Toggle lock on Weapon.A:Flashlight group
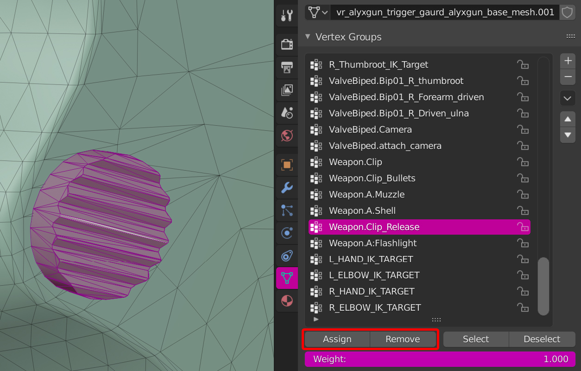Image resolution: width=581 pixels, height=371 pixels. click(x=523, y=243)
